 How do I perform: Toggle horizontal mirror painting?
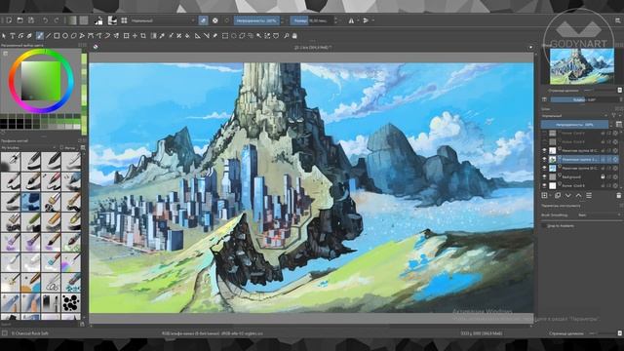tap(351, 20)
